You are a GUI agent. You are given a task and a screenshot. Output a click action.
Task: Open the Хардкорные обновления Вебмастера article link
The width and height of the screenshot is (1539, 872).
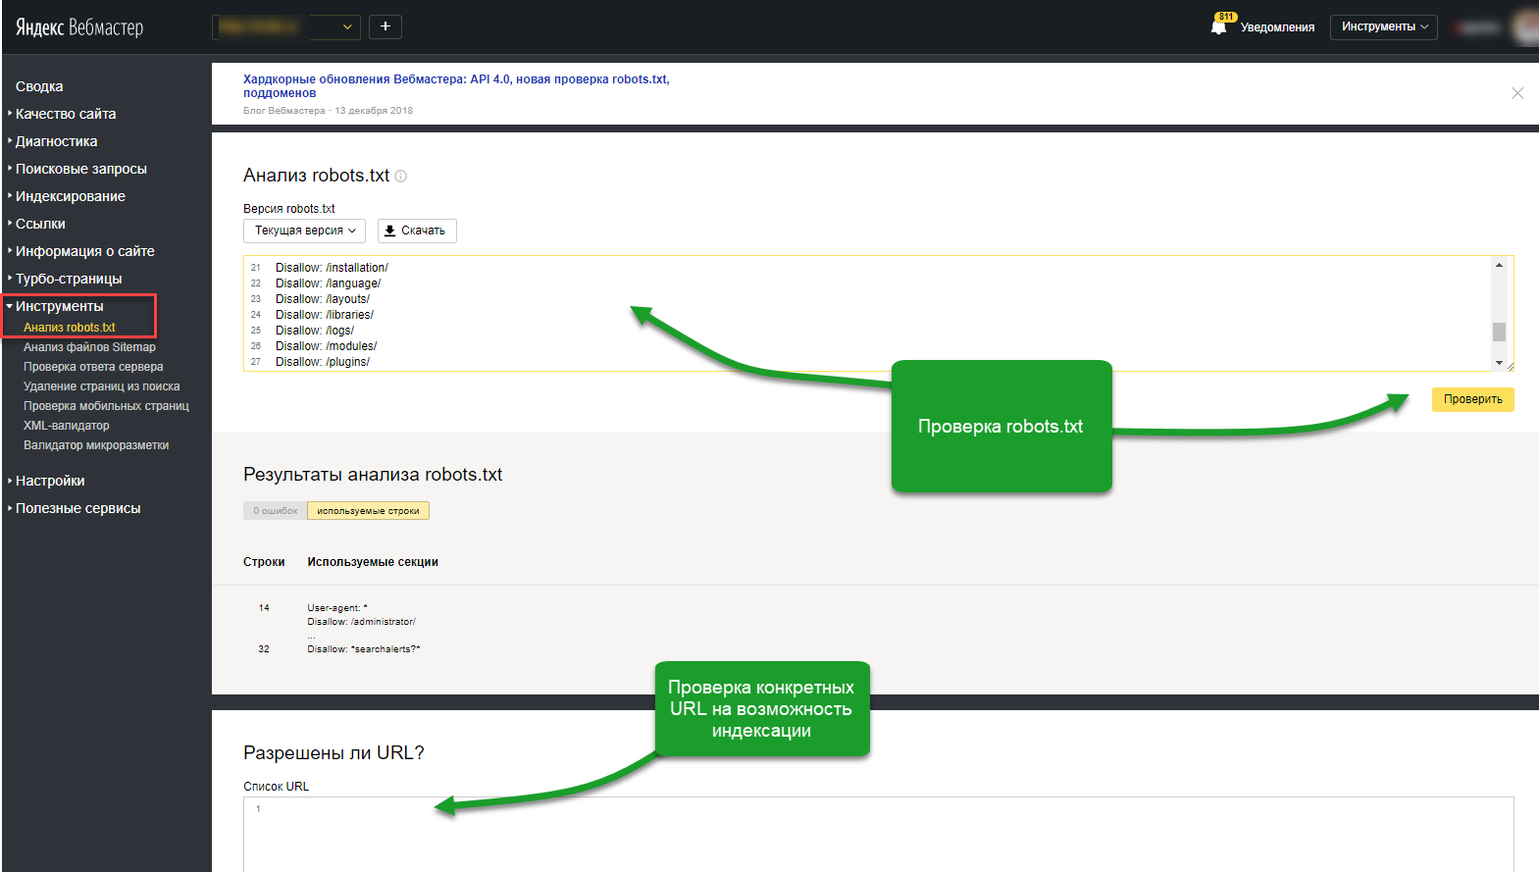tap(456, 86)
